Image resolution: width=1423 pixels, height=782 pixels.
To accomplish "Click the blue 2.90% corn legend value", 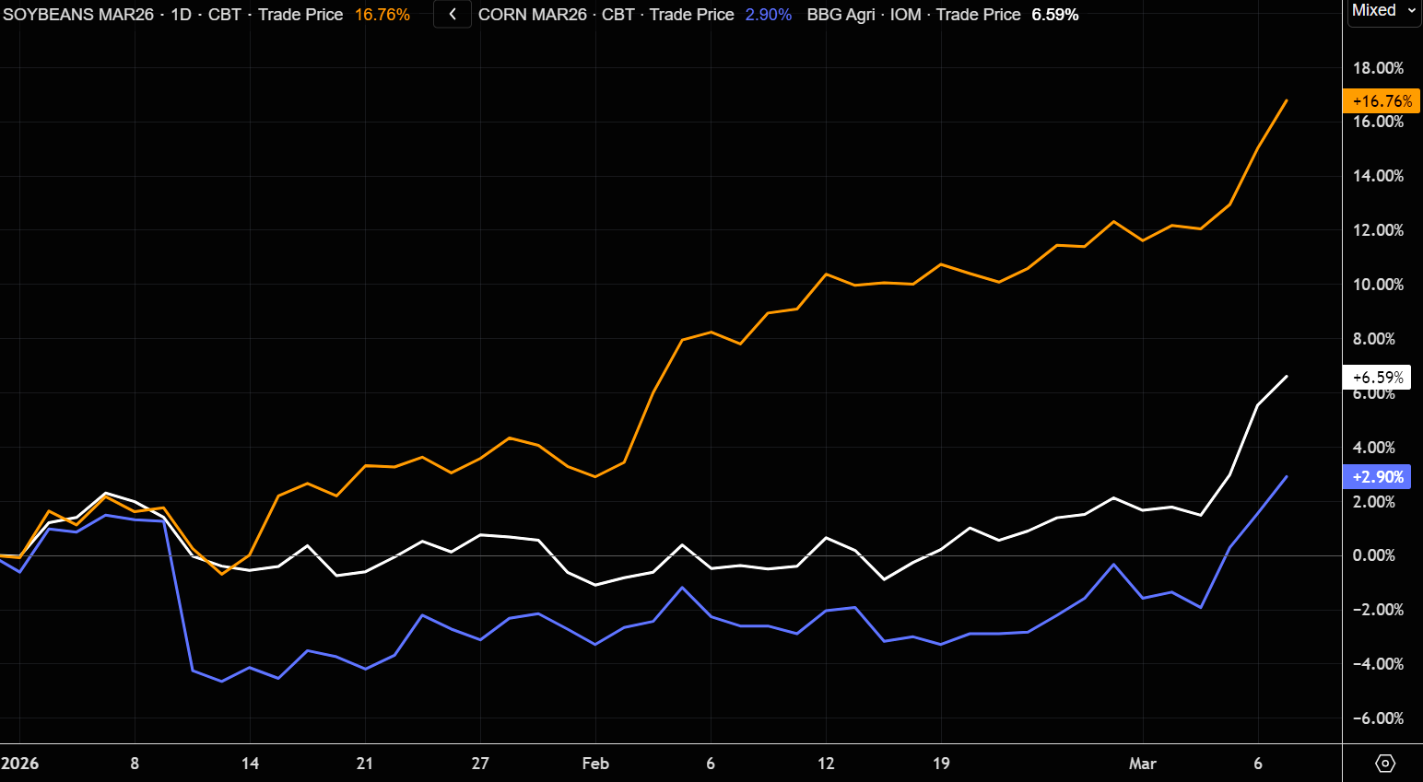I will coord(768,15).
